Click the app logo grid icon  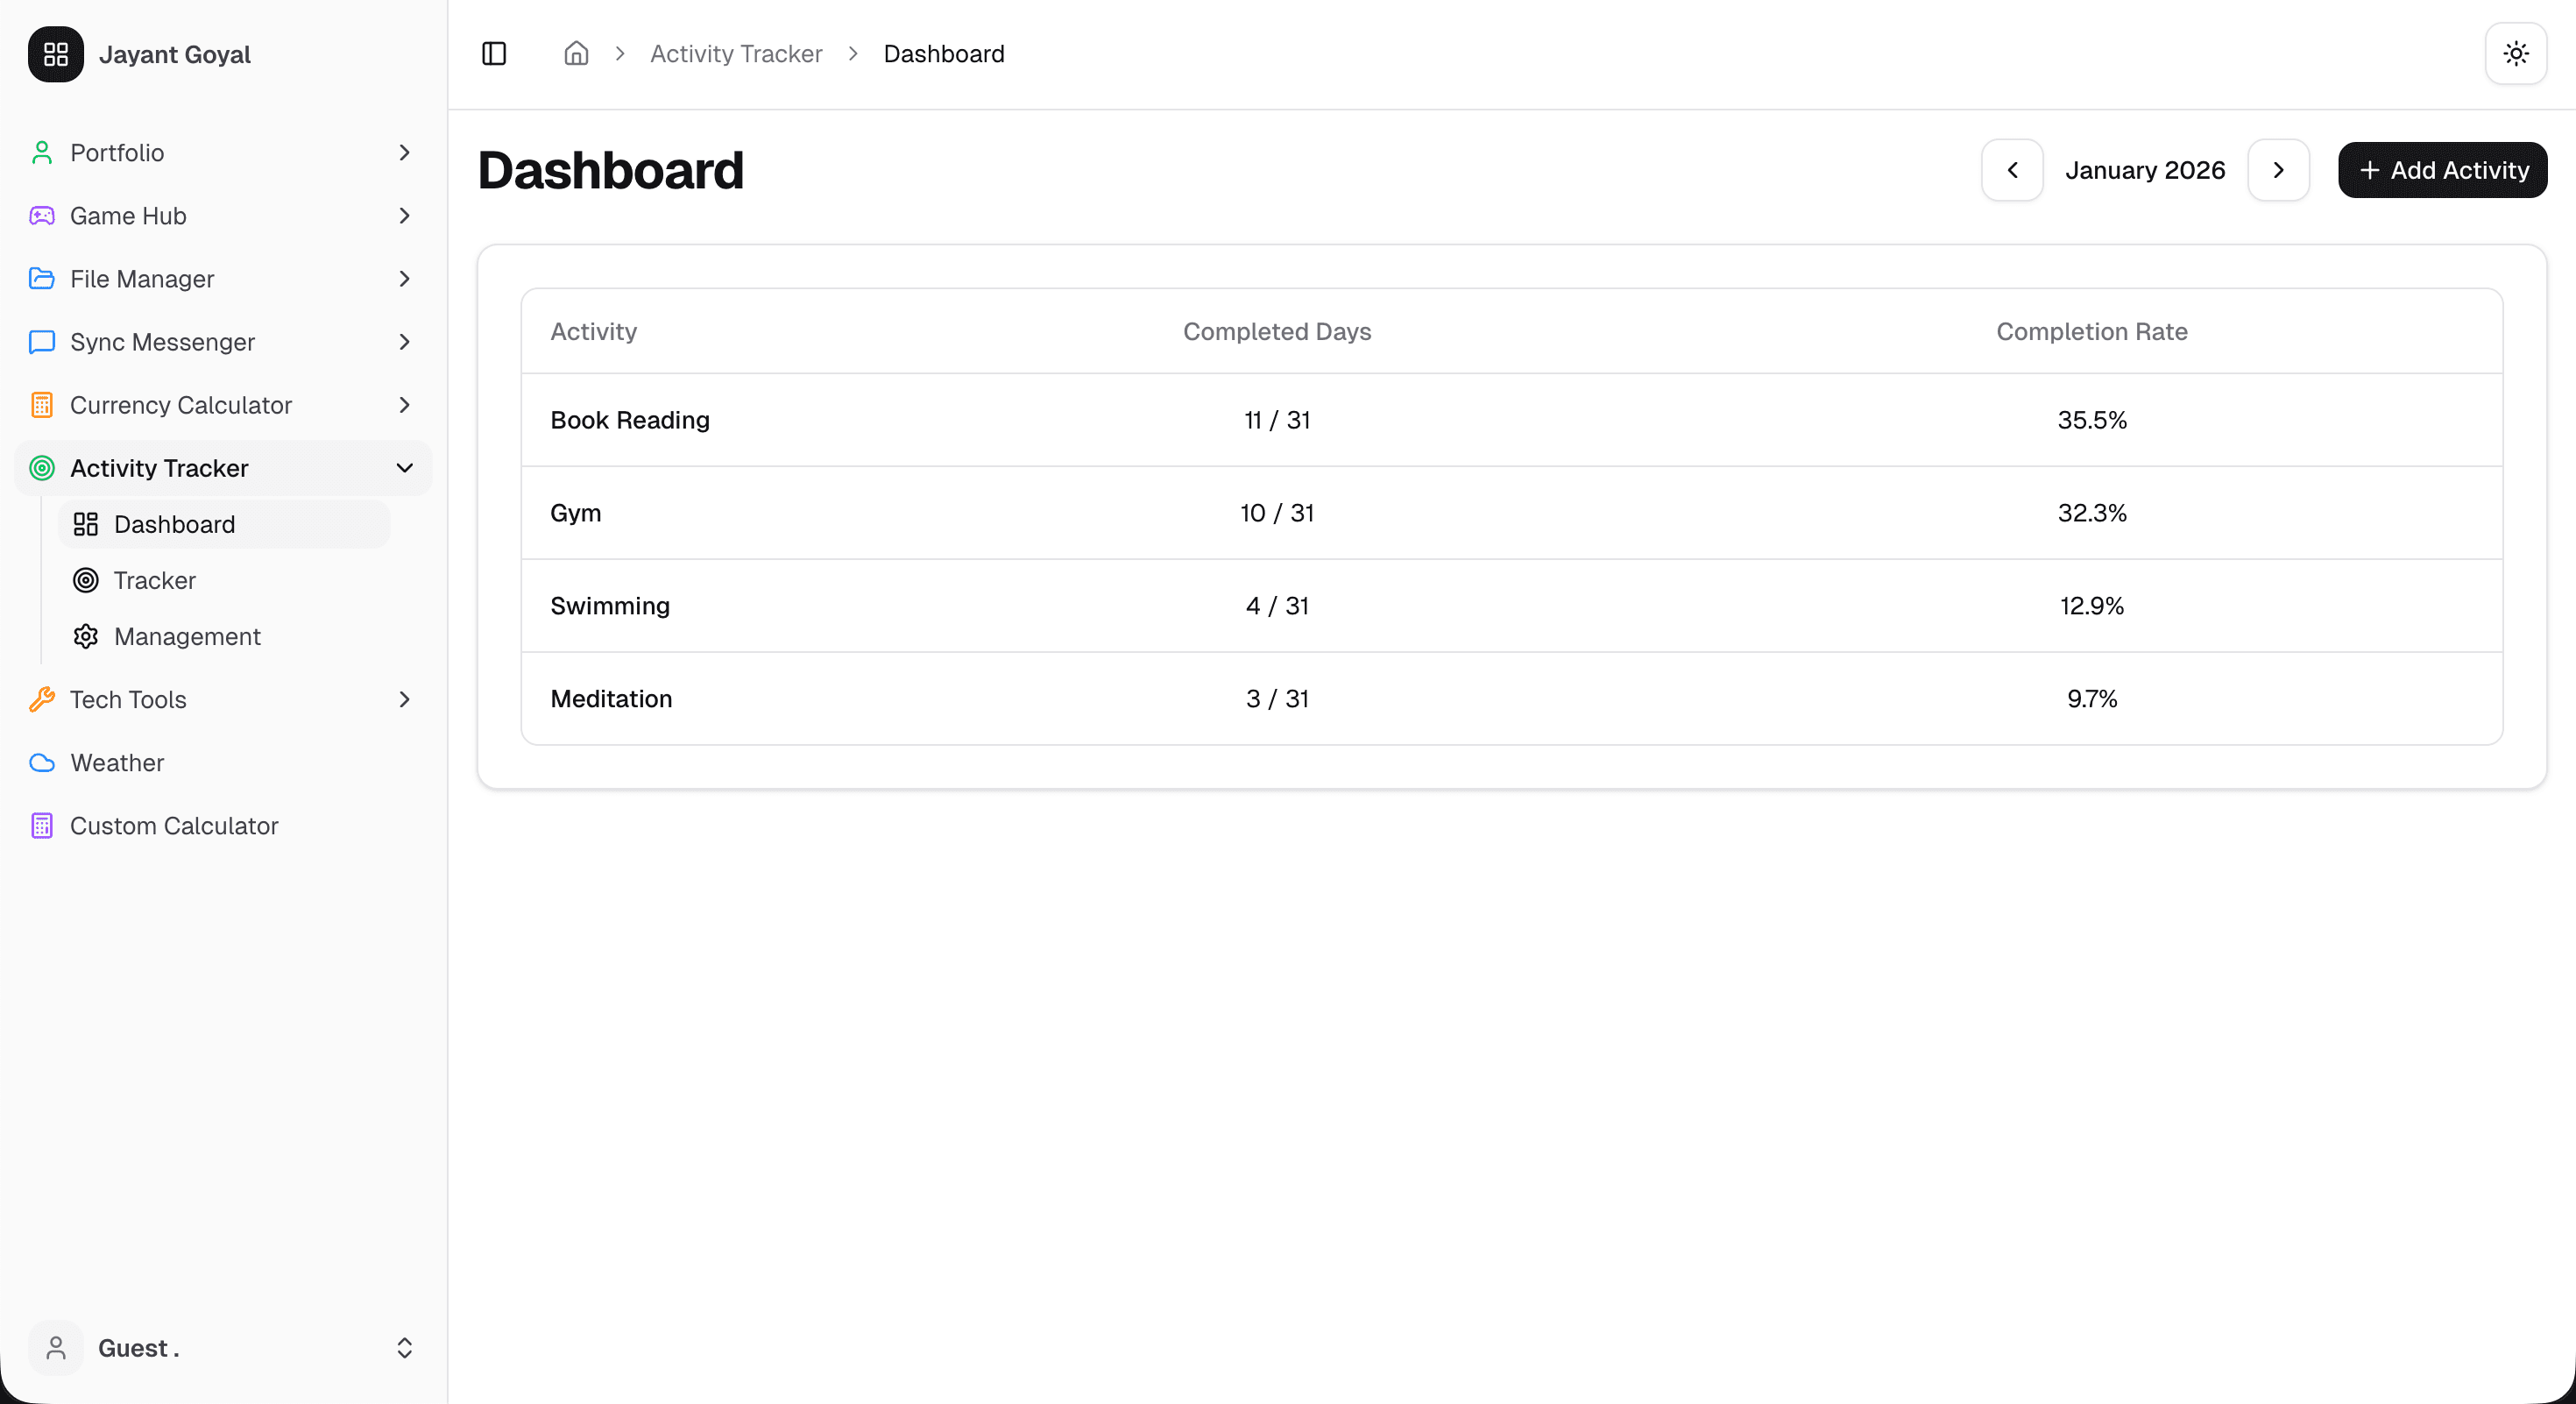pyautogui.click(x=56, y=54)
